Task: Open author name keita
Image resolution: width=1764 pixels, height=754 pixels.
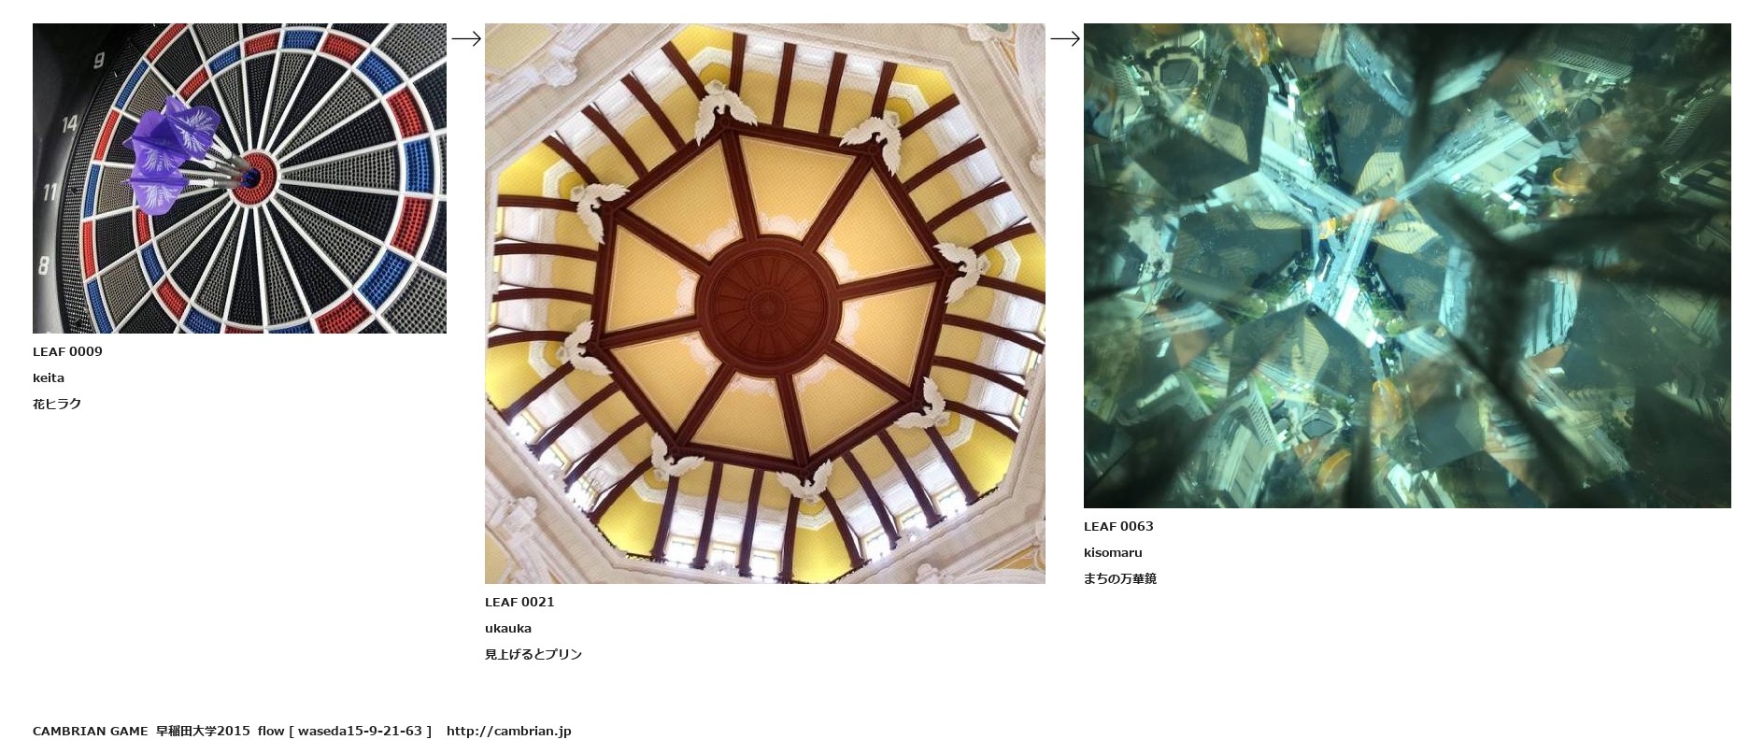Action: (49, 377)
